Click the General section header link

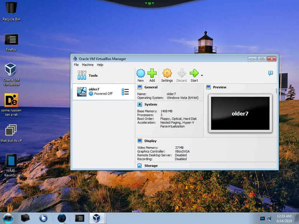[x=151, y=87]
